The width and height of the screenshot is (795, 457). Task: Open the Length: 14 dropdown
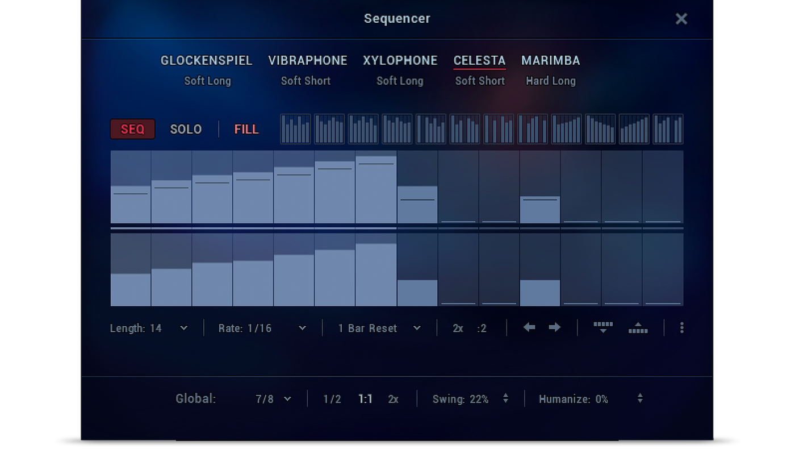click(149, 328)
